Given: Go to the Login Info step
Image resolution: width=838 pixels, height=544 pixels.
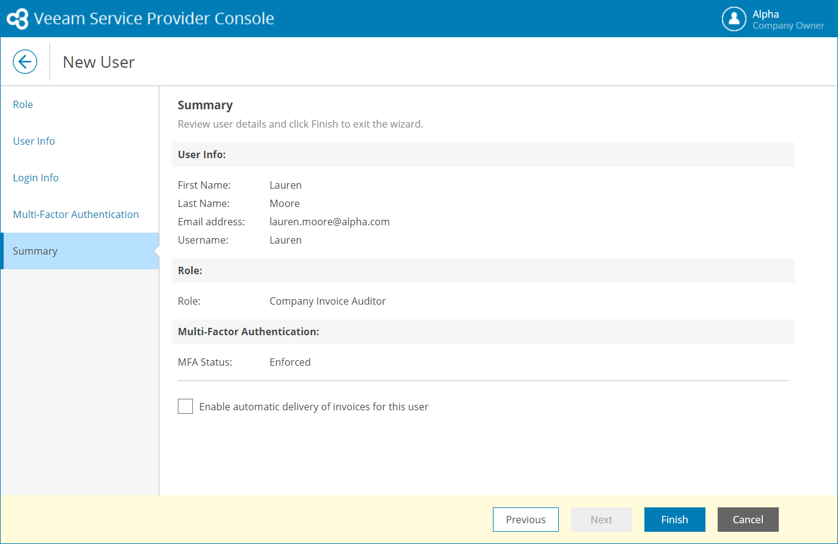Looking at the screenshot, I should click(79, 178).
